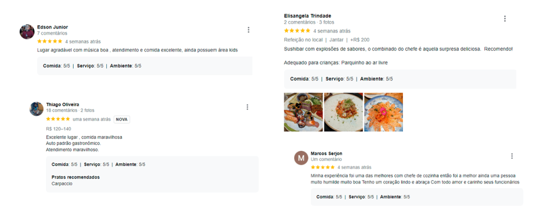
Task: Open Thiago Oliveira's reviewer profile name
Action: pyautogui.click(x=62, y=104)
